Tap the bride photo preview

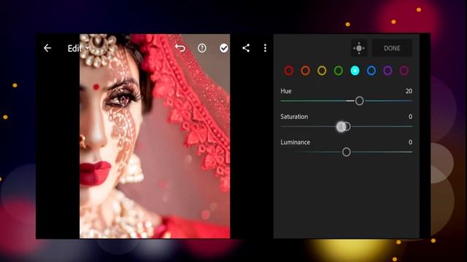[x=155, y=136]
